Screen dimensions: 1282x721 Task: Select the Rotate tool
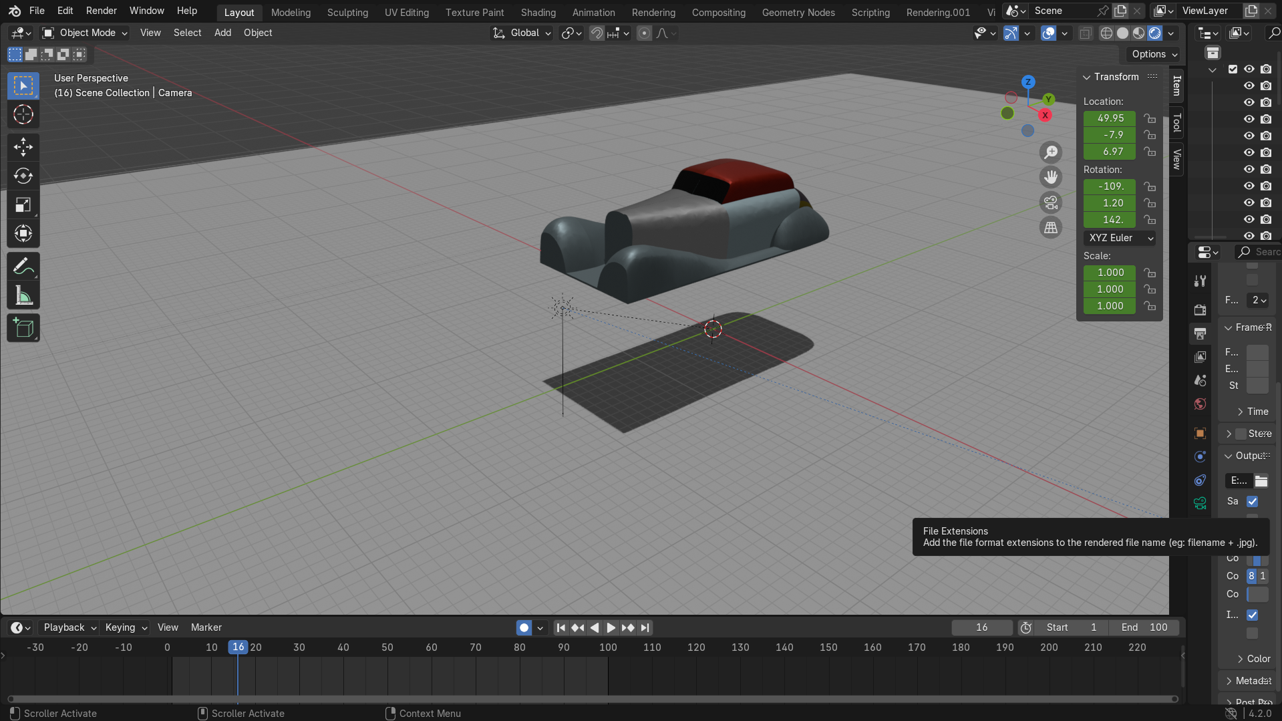tap(23, 176)
